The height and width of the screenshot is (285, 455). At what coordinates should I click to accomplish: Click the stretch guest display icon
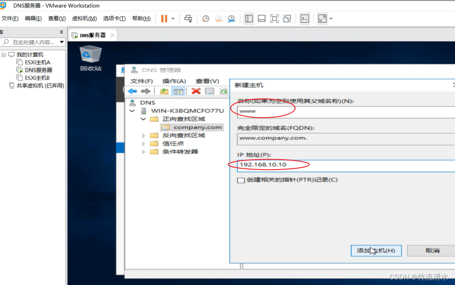pos(323,19)
